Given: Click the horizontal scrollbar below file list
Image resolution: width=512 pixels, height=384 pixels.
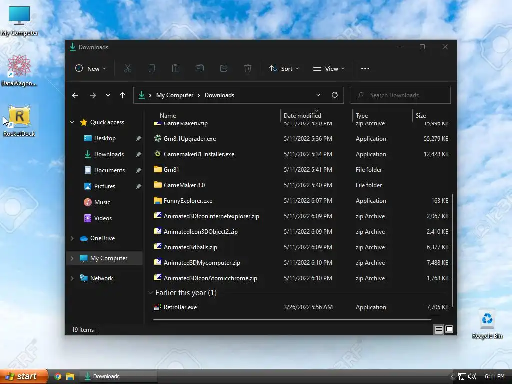Looking at the screenshot, I should pyautogui.click(x=292, y=320).
